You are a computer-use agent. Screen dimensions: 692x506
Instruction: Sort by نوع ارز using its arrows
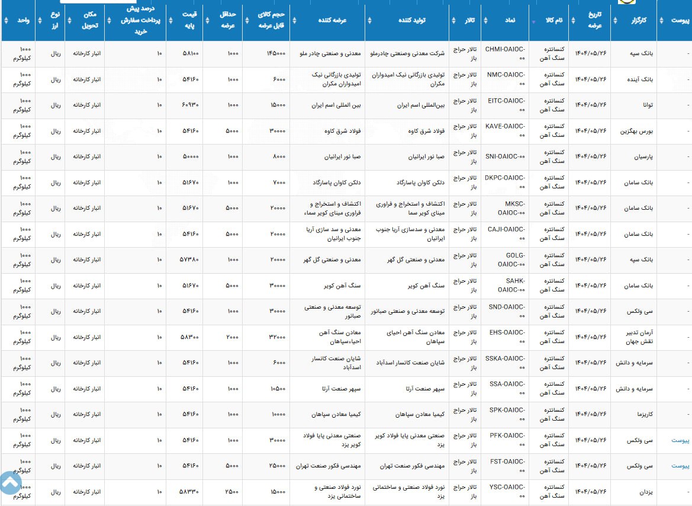pyautogui.click(x=40, y=20)
